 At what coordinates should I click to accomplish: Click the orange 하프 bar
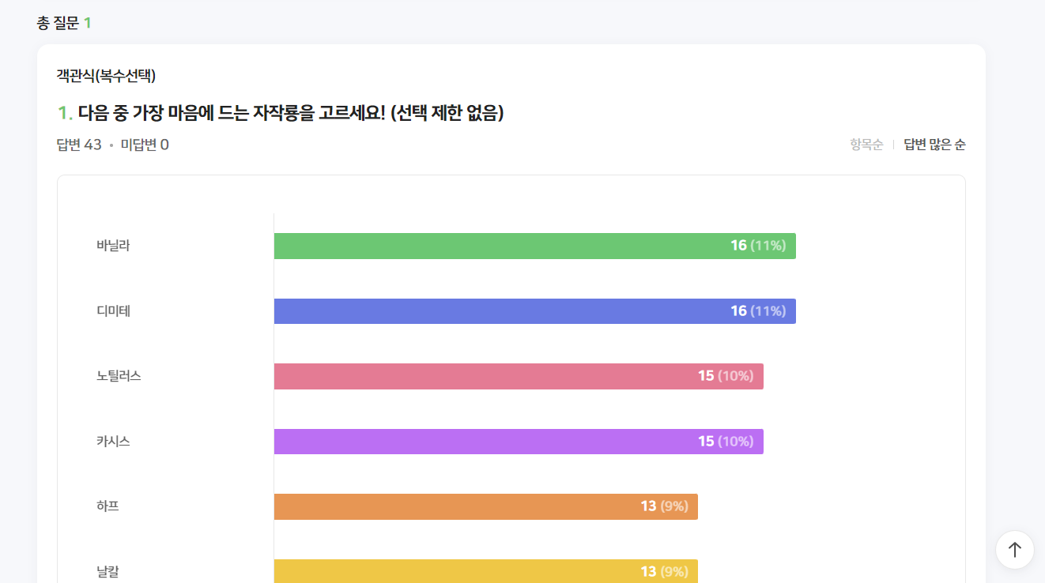click(486, 506)
